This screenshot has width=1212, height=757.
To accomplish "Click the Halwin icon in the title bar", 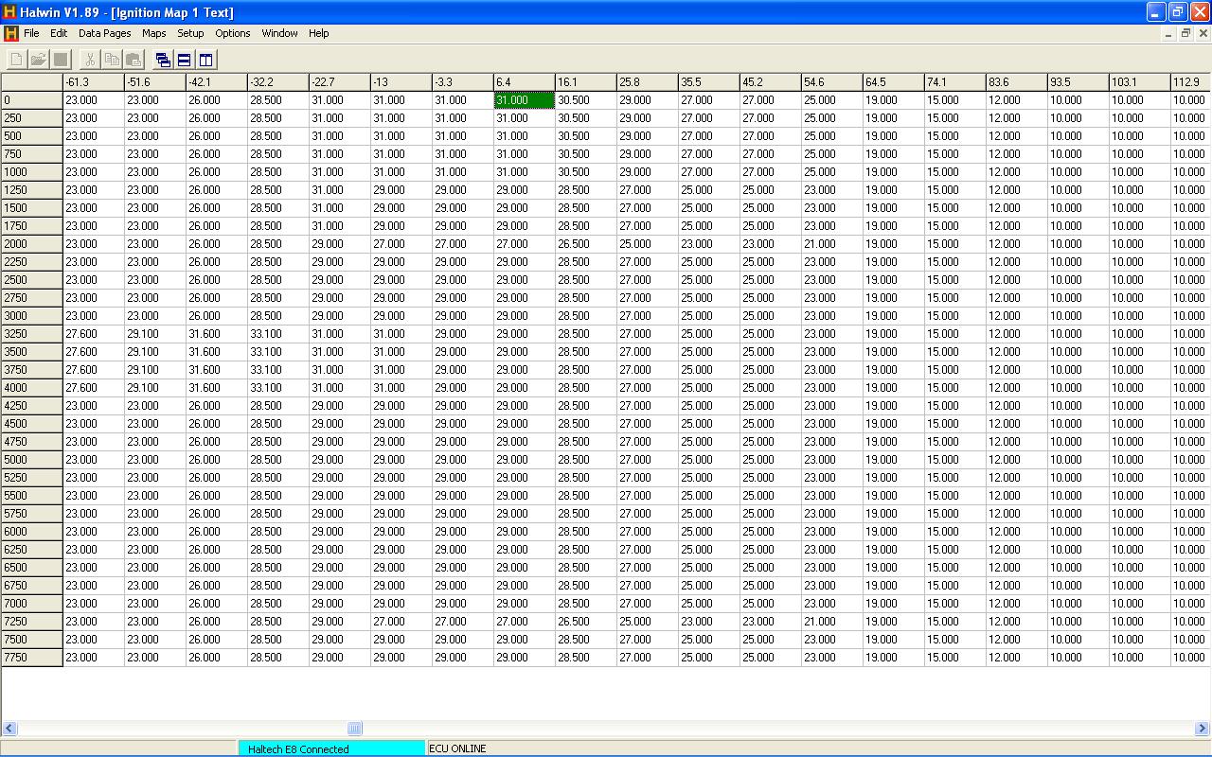I will 10,11.
